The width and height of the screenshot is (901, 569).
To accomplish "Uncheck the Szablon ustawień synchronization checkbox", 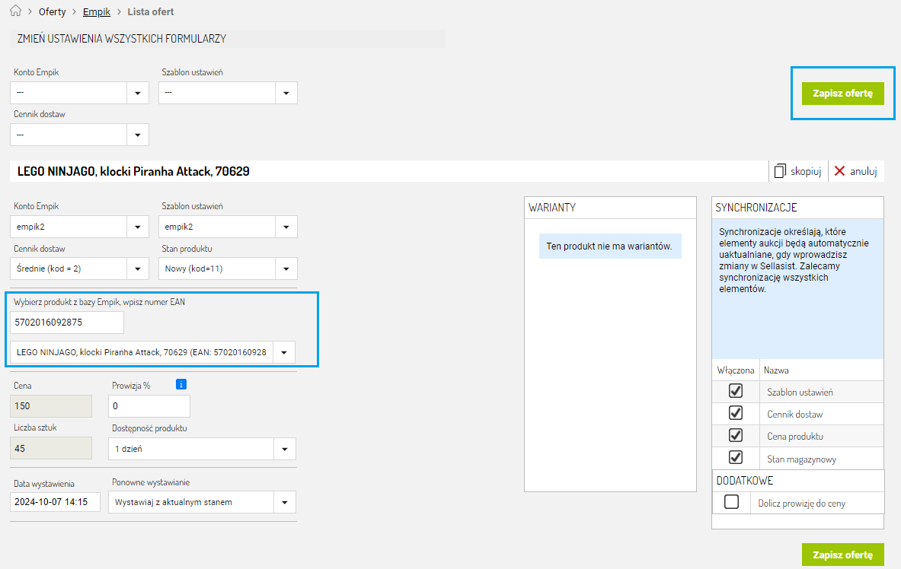I will click(x=735, y=391).
